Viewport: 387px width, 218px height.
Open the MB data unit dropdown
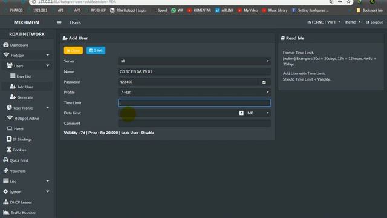point(258,113)
